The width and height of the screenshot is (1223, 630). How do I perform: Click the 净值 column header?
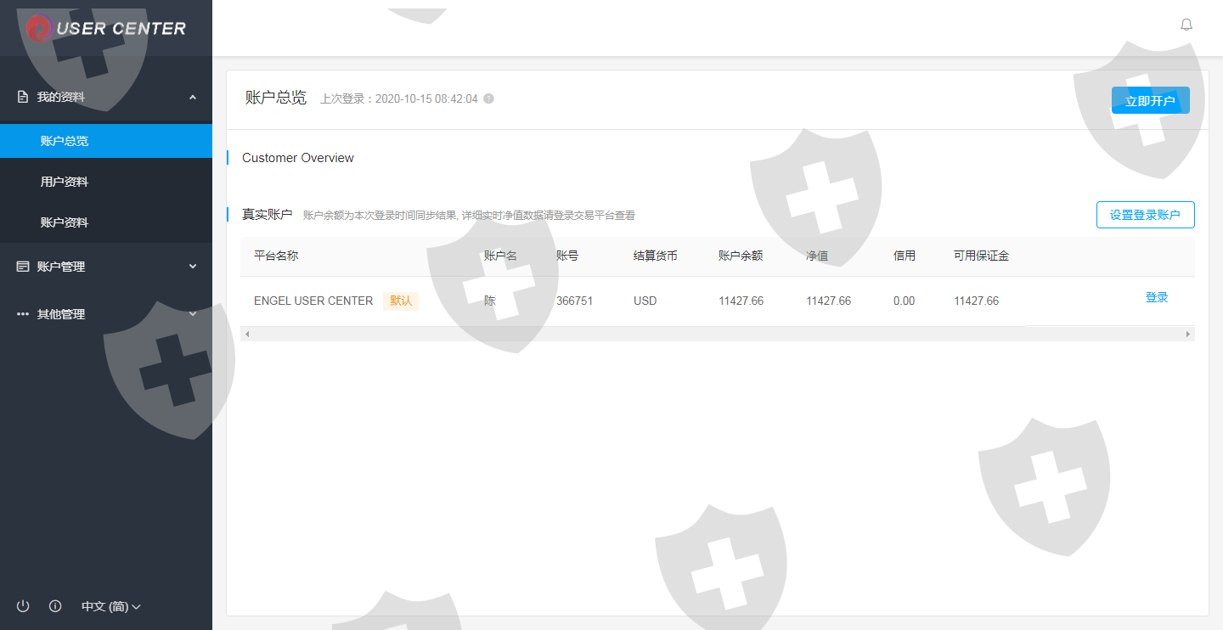(x=817, y=256)
